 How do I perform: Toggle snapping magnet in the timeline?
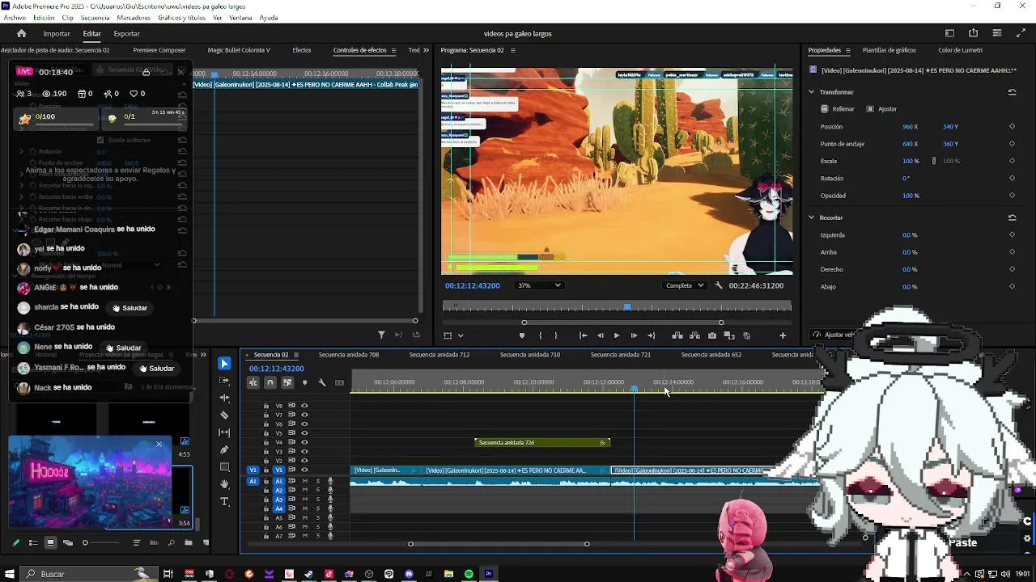270,382
